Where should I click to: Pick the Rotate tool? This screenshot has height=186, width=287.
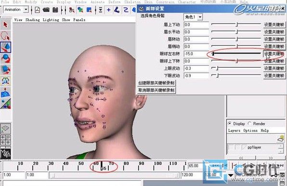point(5,58)
